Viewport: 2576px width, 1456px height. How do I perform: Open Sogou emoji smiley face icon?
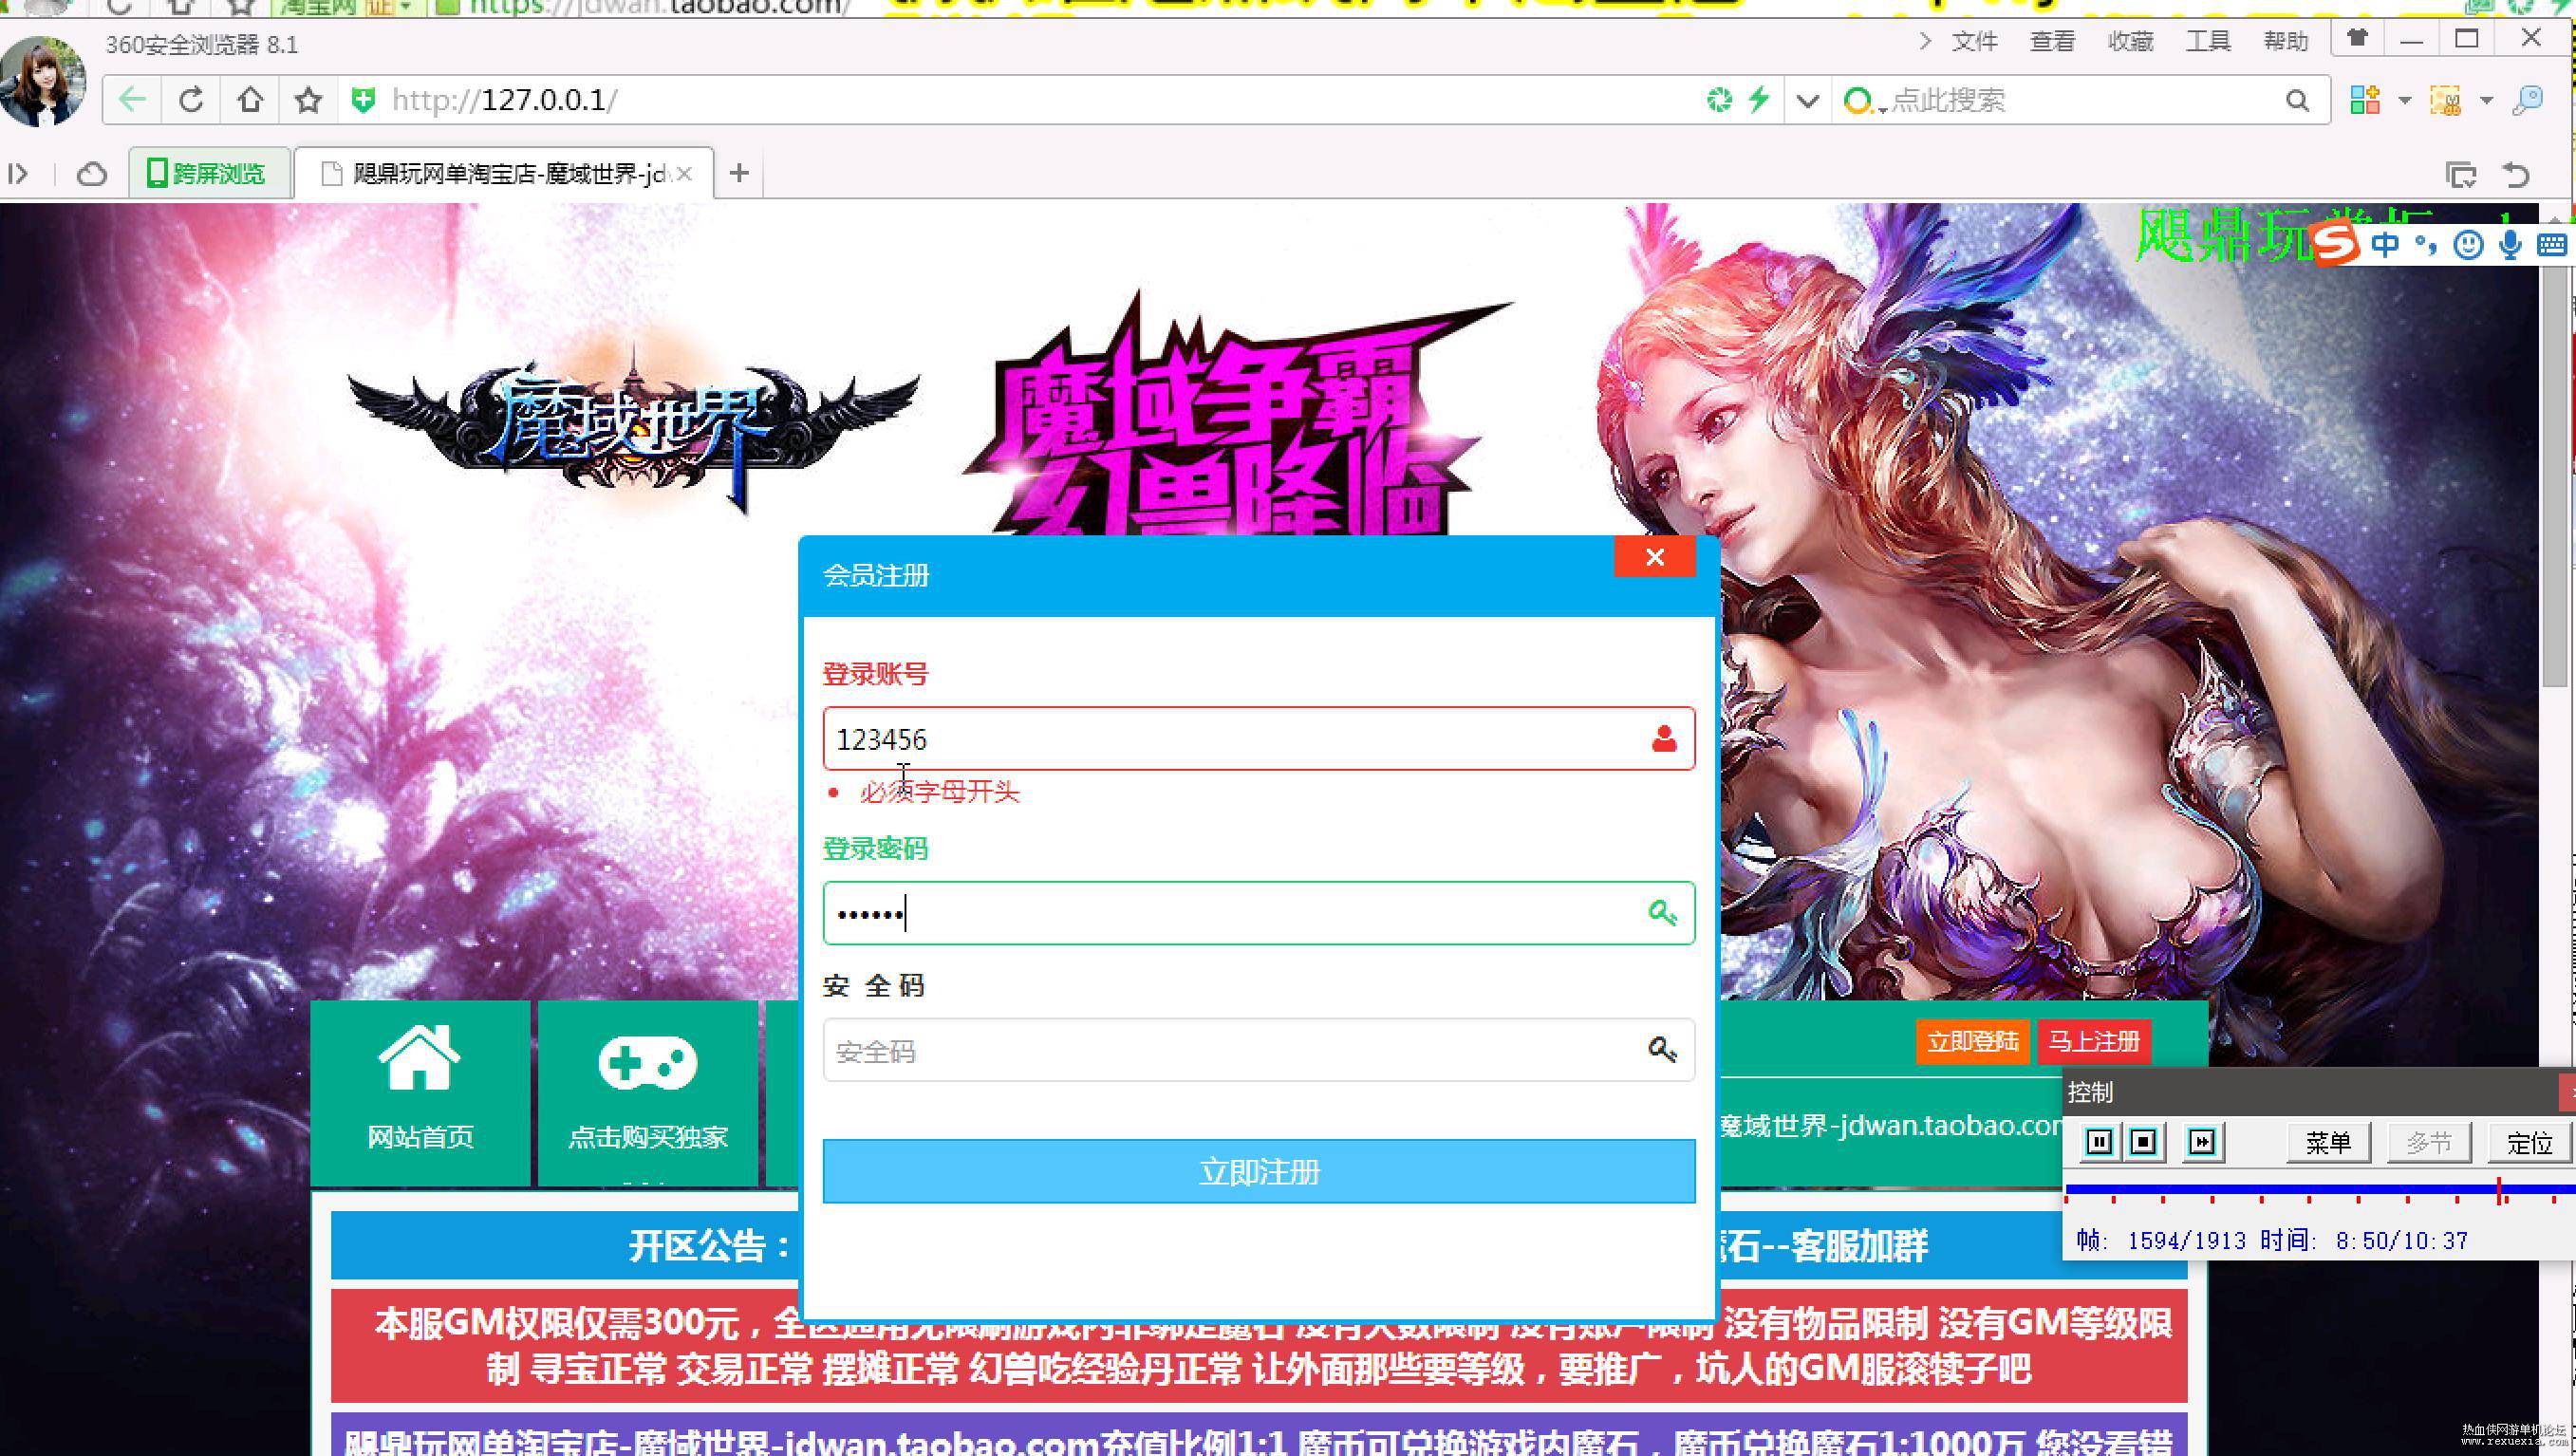[x=2468, y=245]
